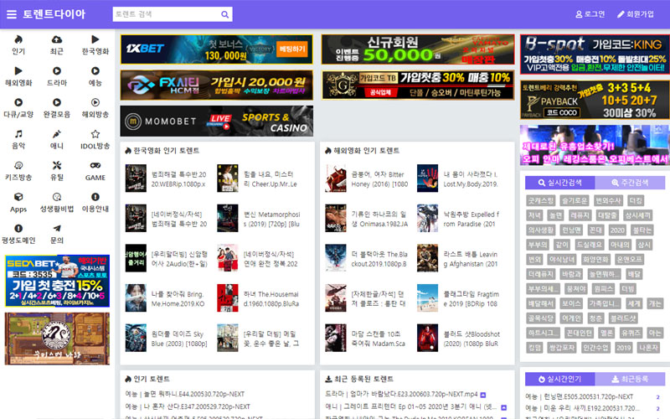Open 문의 paper plane icon
This screenshot has height=419, width=670.
point(56,229)
